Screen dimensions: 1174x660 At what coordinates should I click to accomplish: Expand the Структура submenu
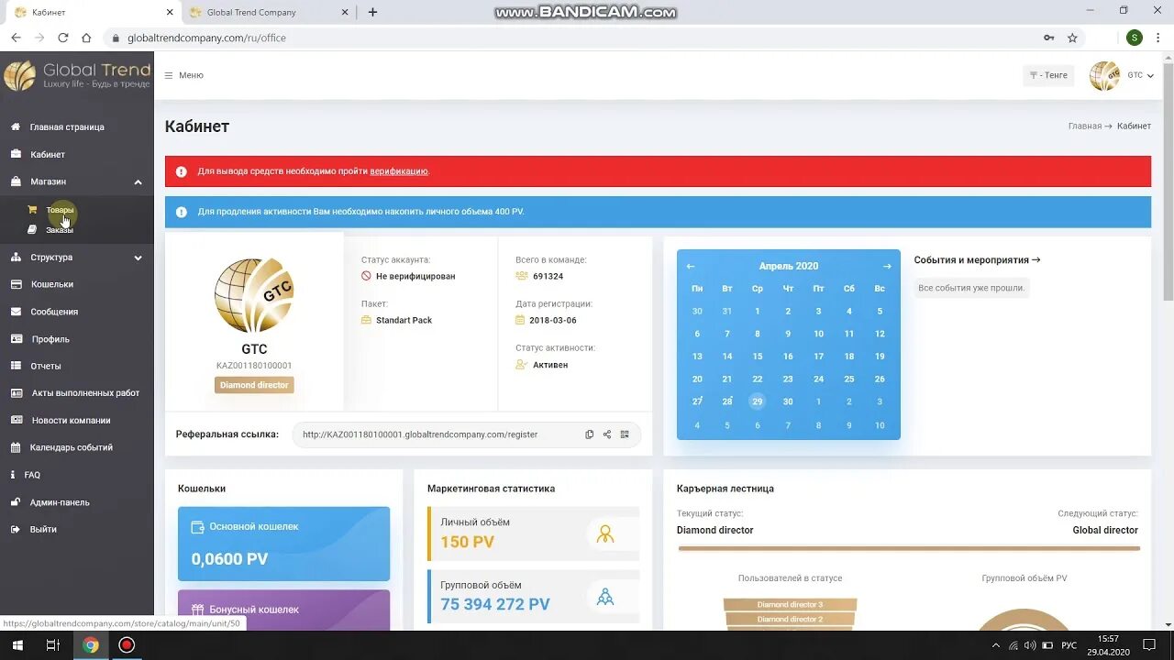(x=138, y=258)
